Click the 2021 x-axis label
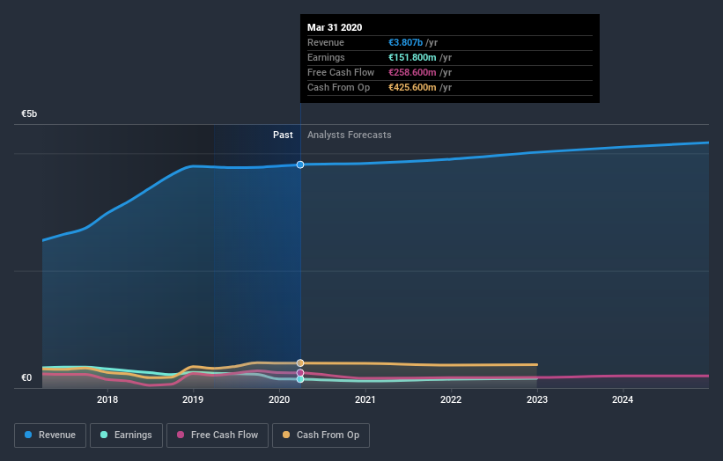This screenshot has height=461, width=723. [365, 399]
